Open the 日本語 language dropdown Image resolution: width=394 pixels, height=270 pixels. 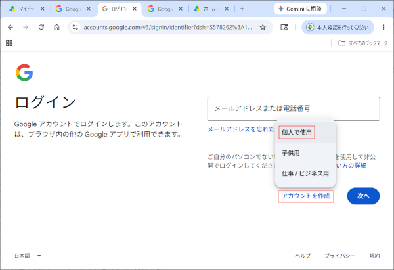pos(28,256)
